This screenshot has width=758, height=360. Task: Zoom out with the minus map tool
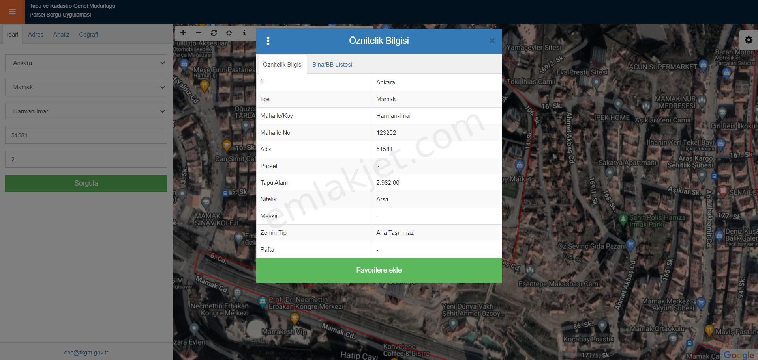click(x=199, y=33)
